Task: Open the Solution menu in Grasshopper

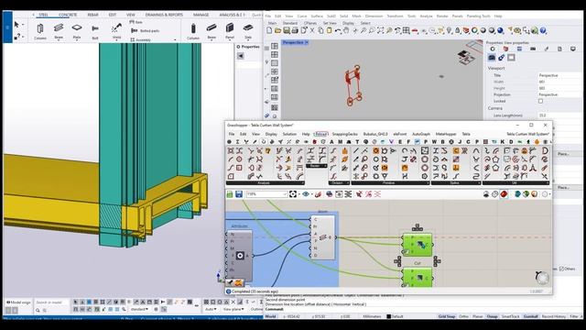Action: (289, 134)
